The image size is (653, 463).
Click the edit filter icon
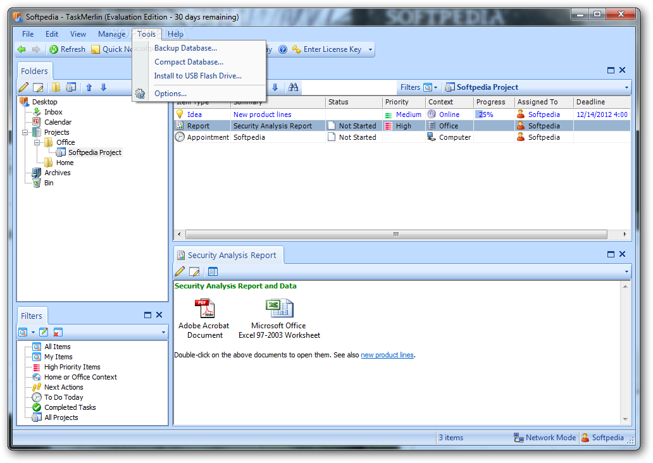point(43,332)
